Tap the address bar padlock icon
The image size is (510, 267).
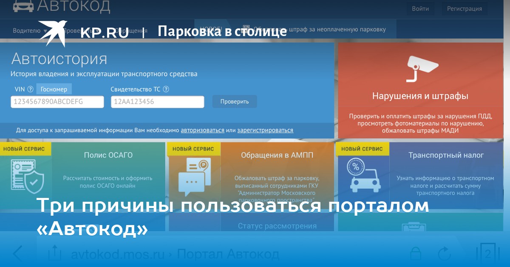point(415,254)
